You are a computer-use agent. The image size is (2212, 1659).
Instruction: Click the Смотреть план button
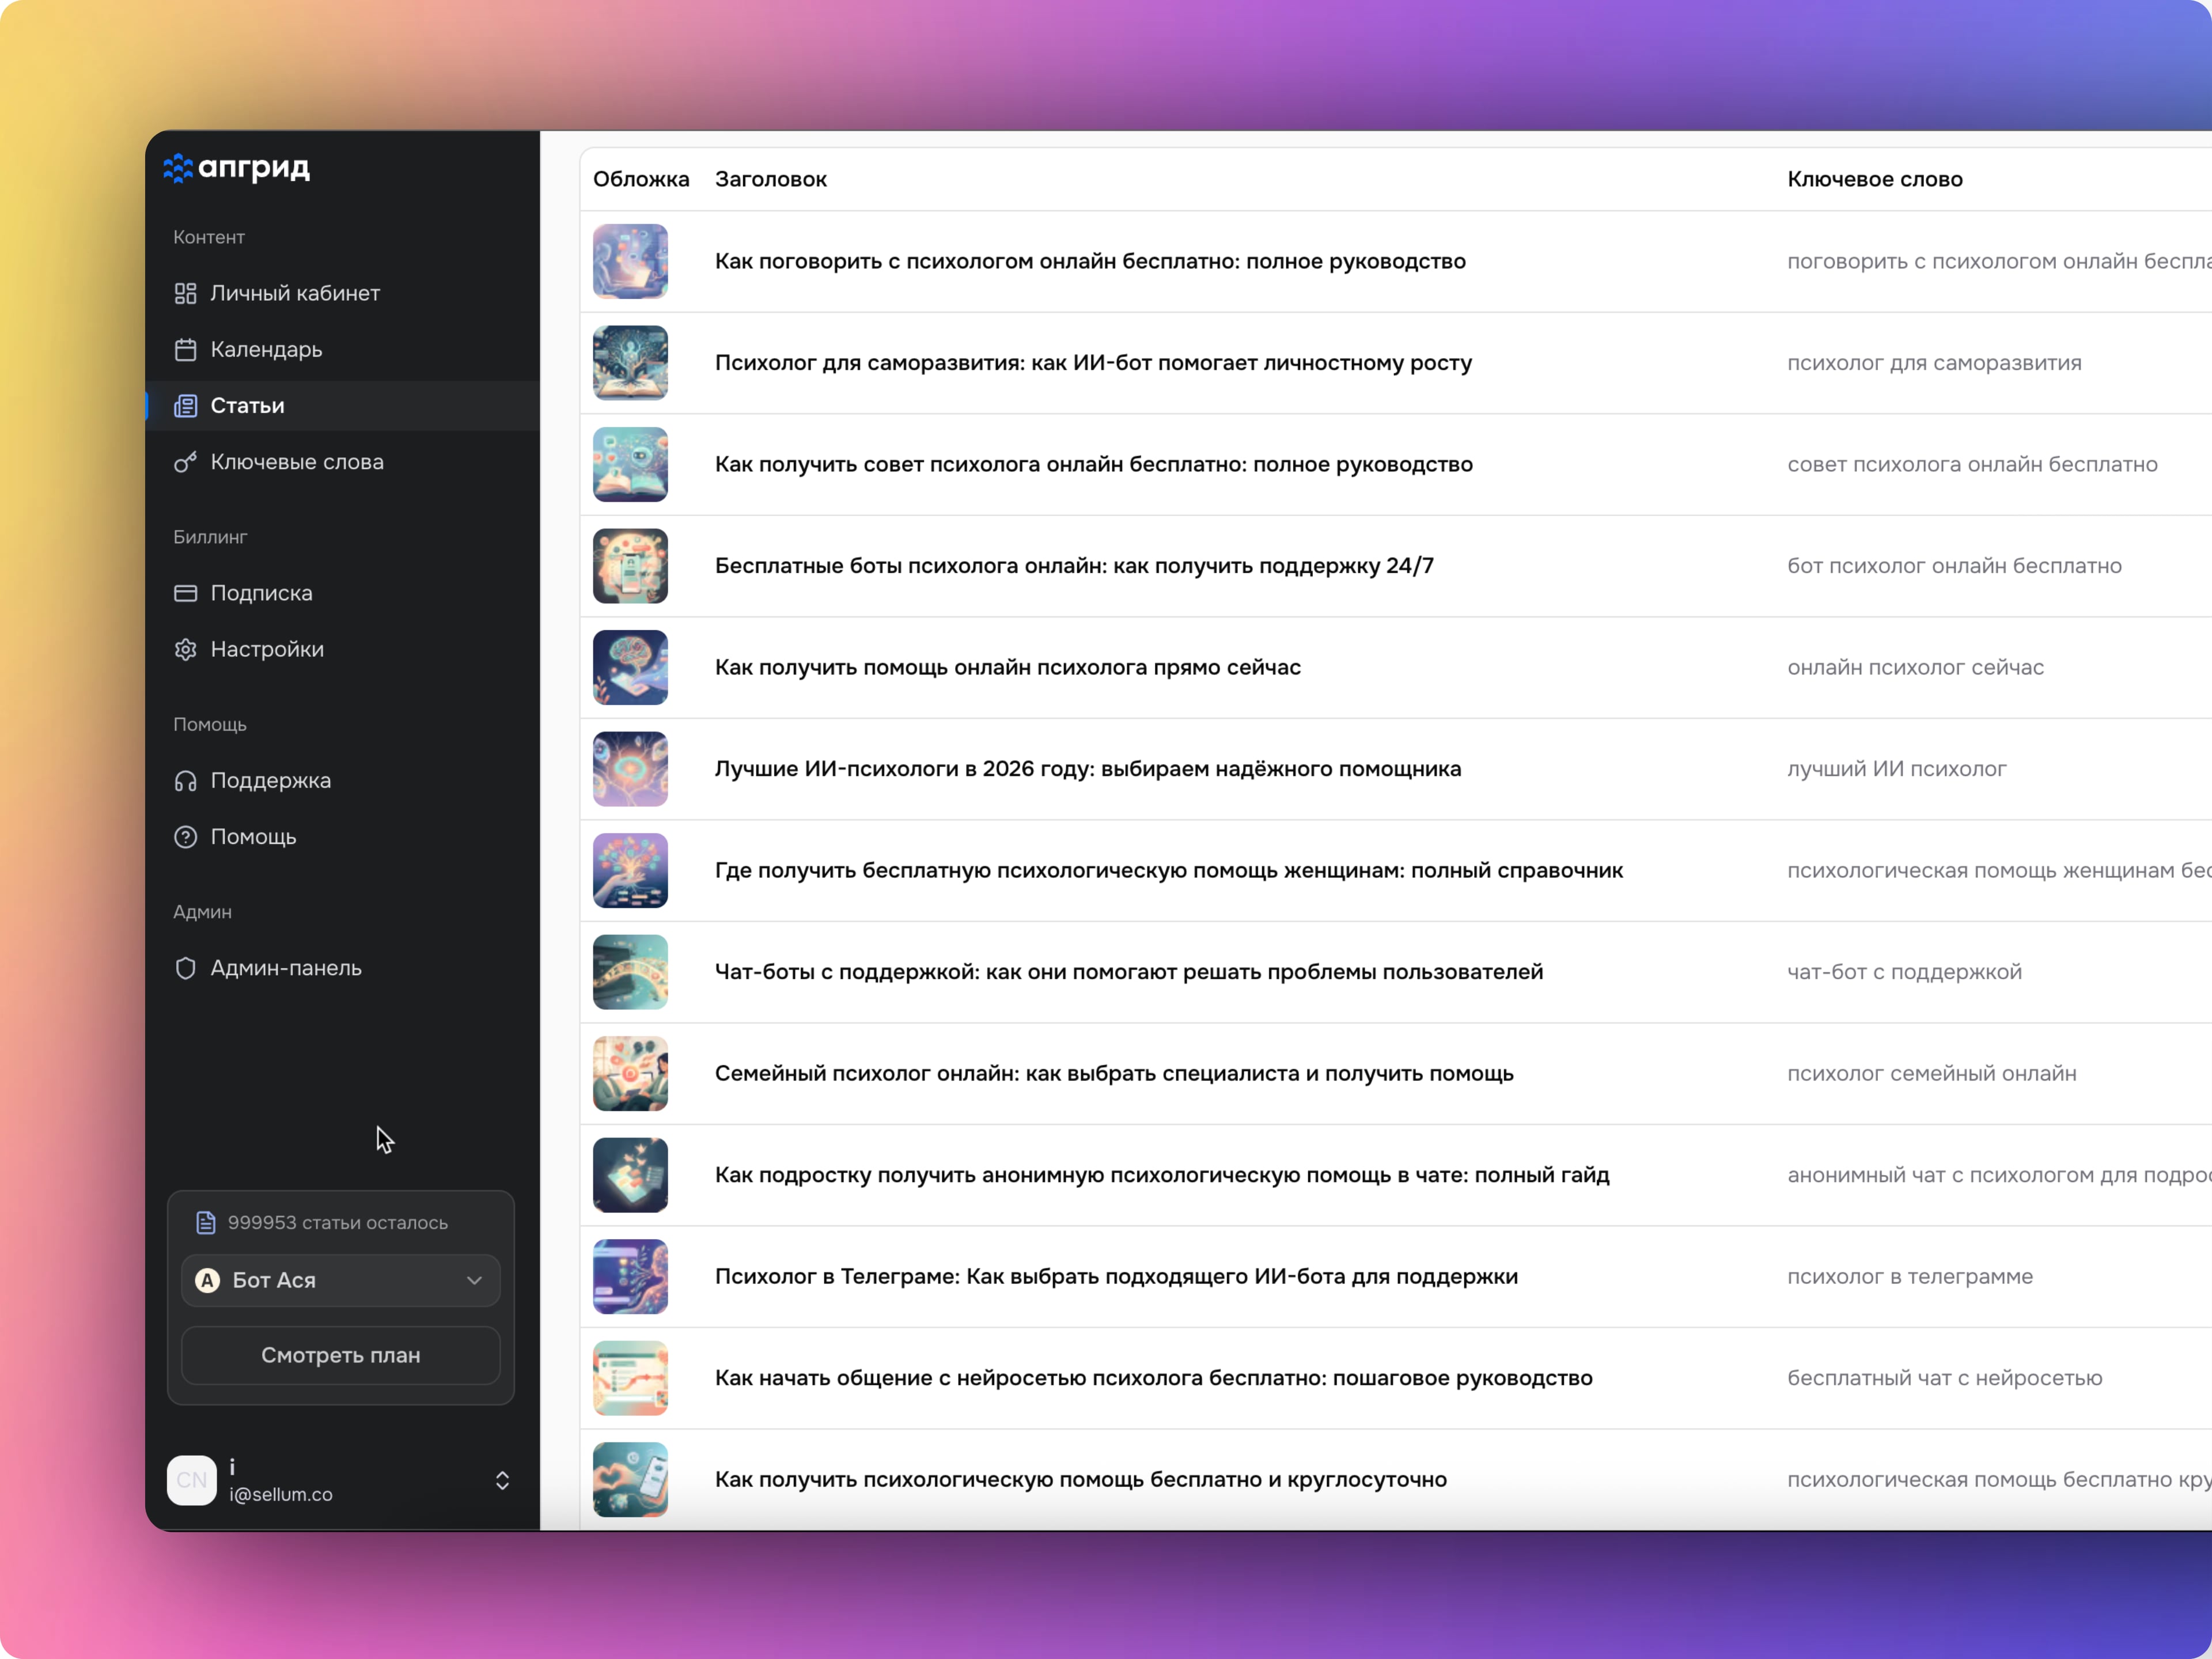coord(341,1355)
